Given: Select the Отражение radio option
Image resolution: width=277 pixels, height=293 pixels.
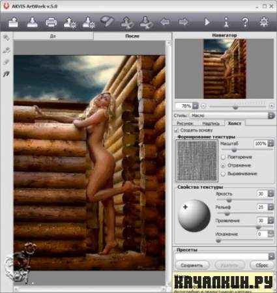Looking at the screenshot, I should (223, 165).
